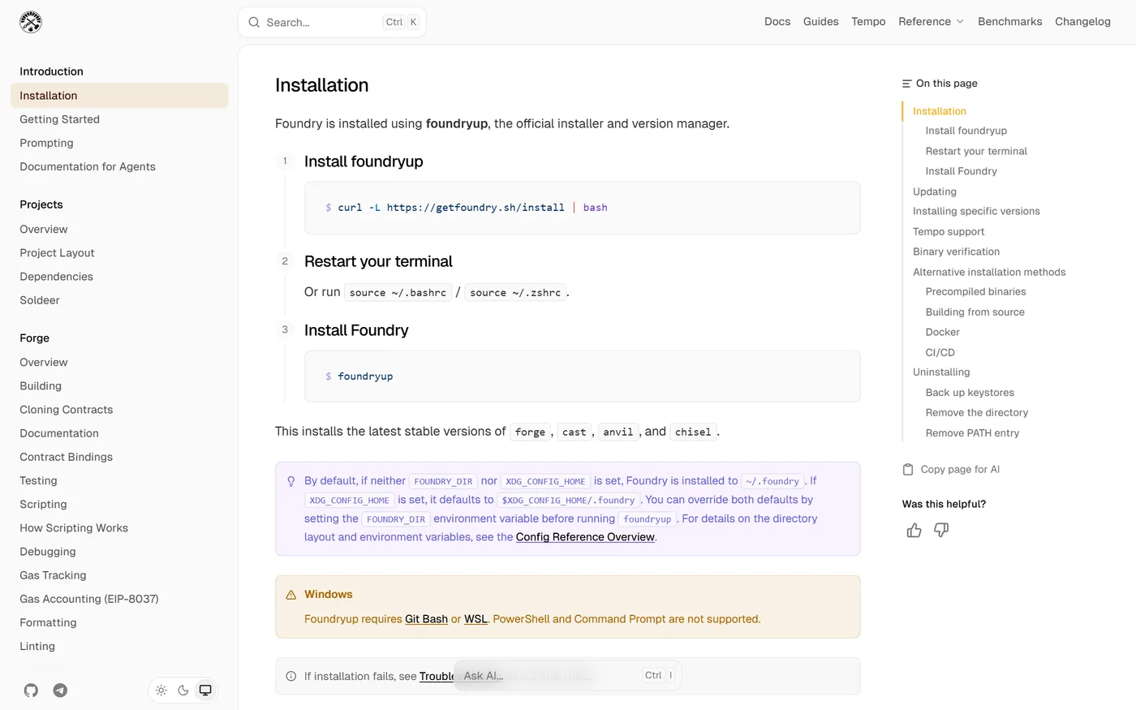Jump to Alternative installation methods section
The width and height of the screenshot is (1136, 710).
[989, 272]
